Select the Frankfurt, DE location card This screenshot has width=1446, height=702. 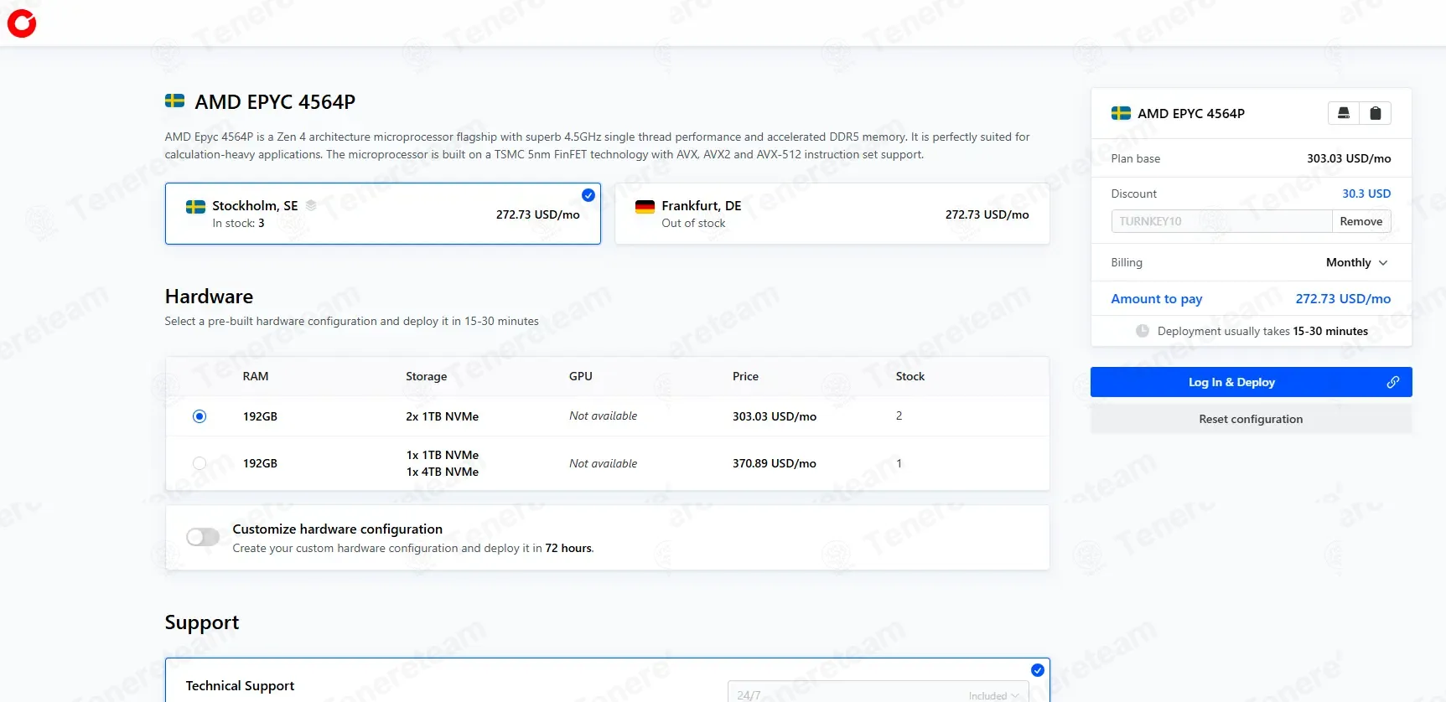pos(832,214)
